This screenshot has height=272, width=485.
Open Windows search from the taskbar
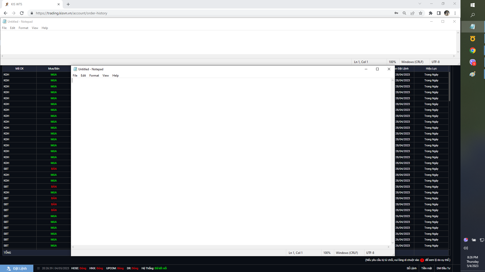coord(472,15)
